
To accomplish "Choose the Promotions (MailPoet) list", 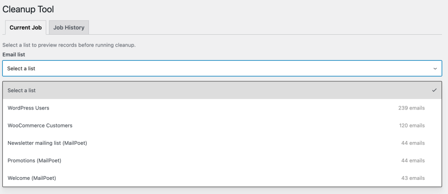I will pyautogui.click(x=34, y=161).
